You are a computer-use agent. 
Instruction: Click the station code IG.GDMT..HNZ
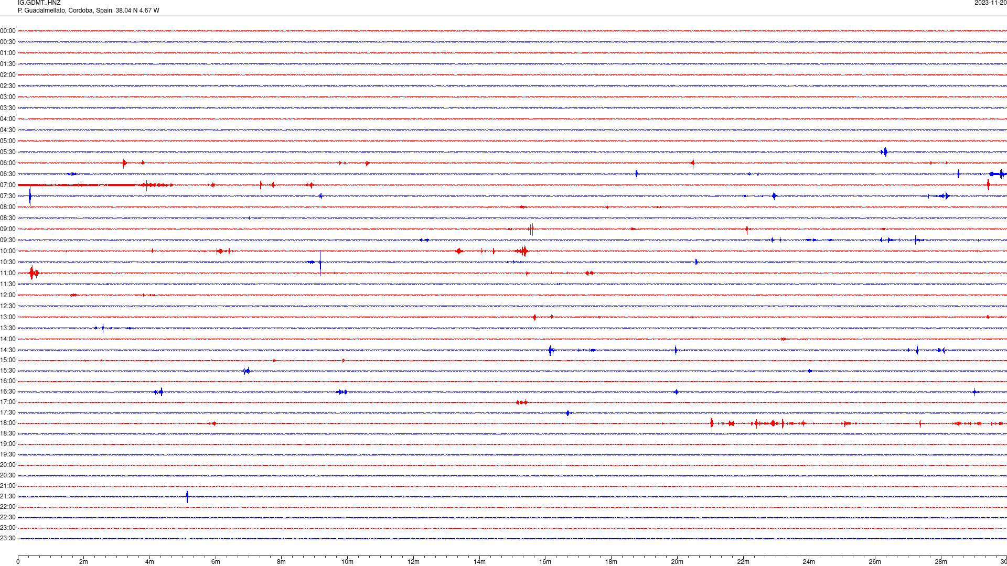pyautogui.click(x=39, y=3)
